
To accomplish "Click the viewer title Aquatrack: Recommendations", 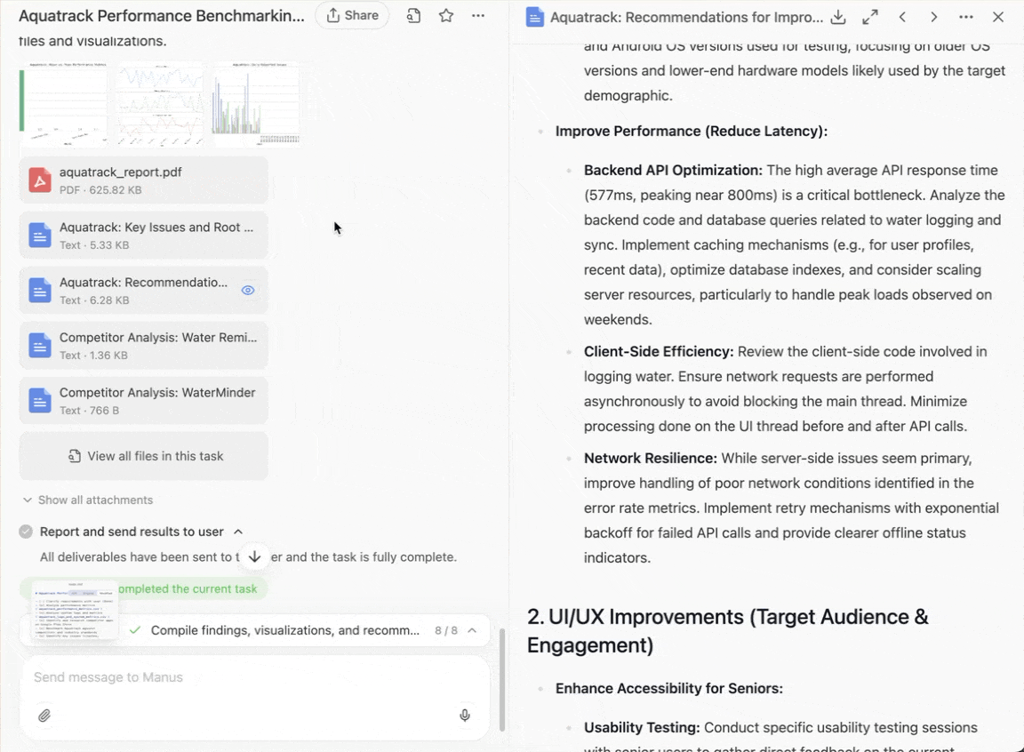I will 686,18.
